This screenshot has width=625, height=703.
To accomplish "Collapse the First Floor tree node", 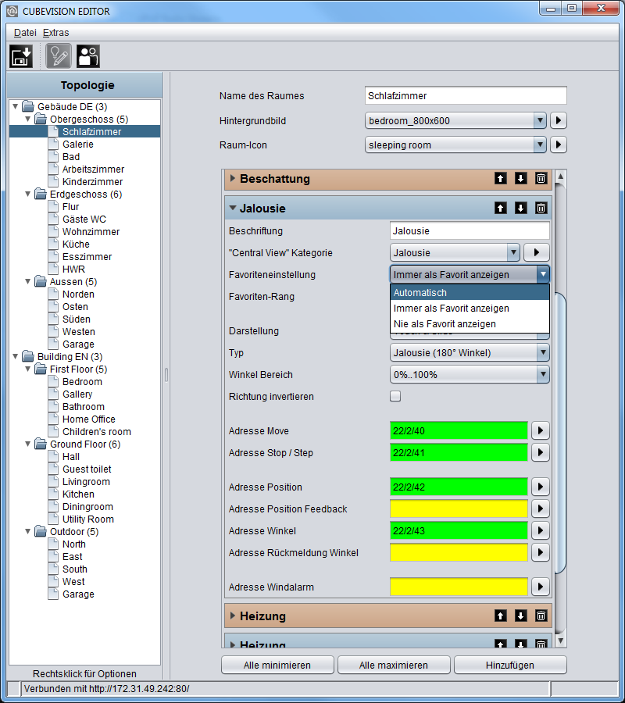I will click(28, 369).
